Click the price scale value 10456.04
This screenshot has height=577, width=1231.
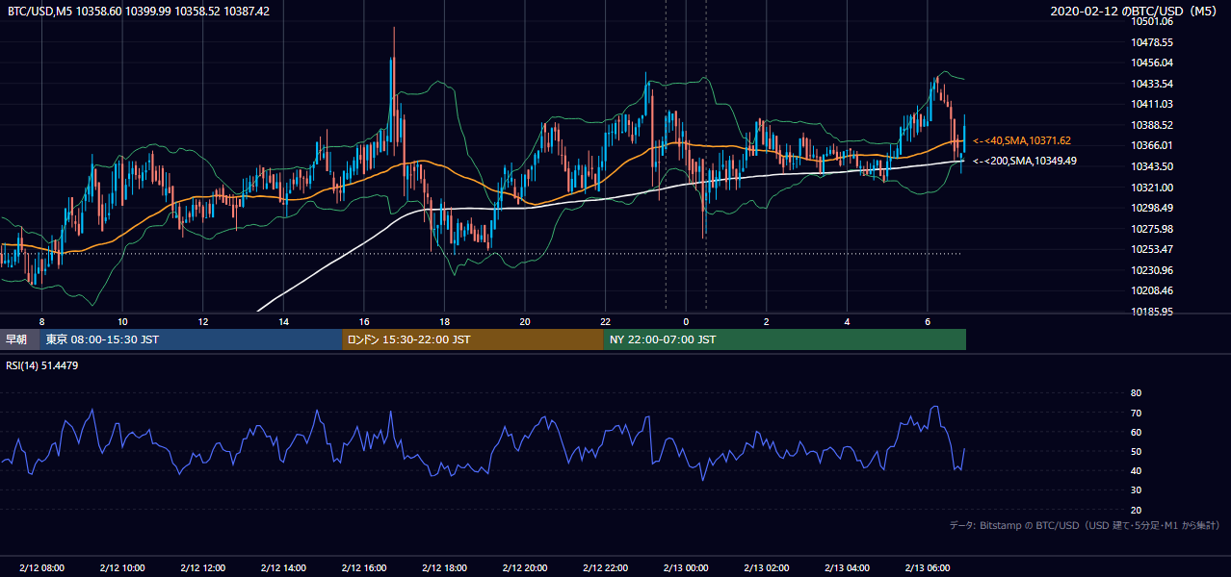1151,63
